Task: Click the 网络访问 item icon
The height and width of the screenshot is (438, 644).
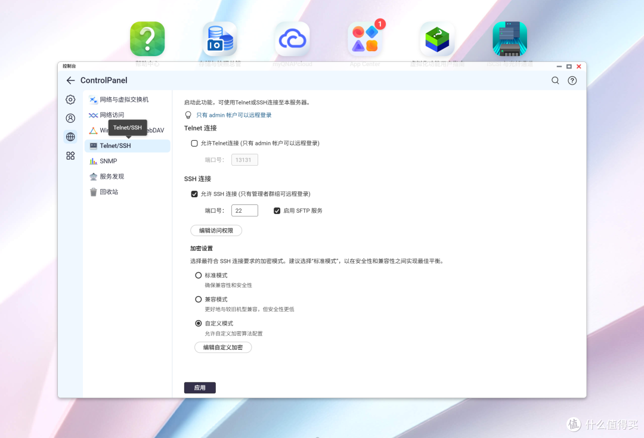Action: [93, 116]
